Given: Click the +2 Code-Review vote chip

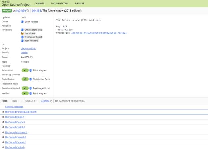Looking at the screenshot, I should click(x=25, y=79).
